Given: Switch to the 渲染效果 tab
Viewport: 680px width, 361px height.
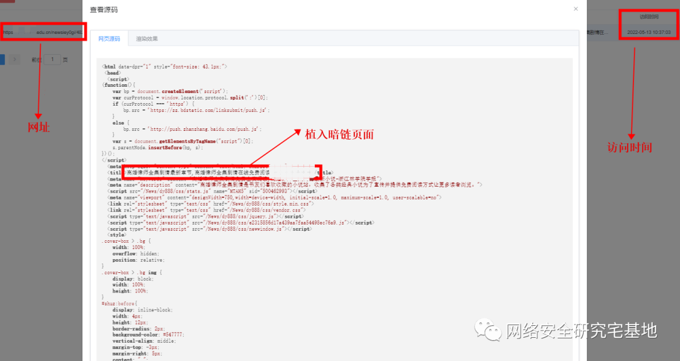Looking at the screenshot, I should point(147,39).
